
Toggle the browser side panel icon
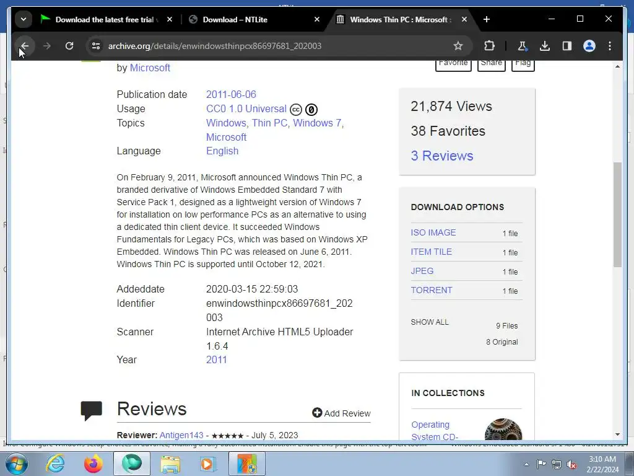tap(567, 46)
